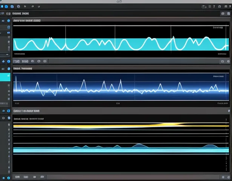Click the gear-like icon in the sidebar below the bottom panel header

tap(3, 118)
